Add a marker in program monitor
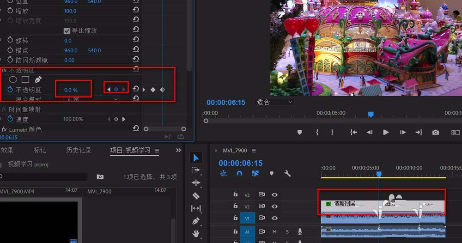Image resolution: width=462 pixels, height=243 pixels. pyautogui.click(x=300, y=132)
